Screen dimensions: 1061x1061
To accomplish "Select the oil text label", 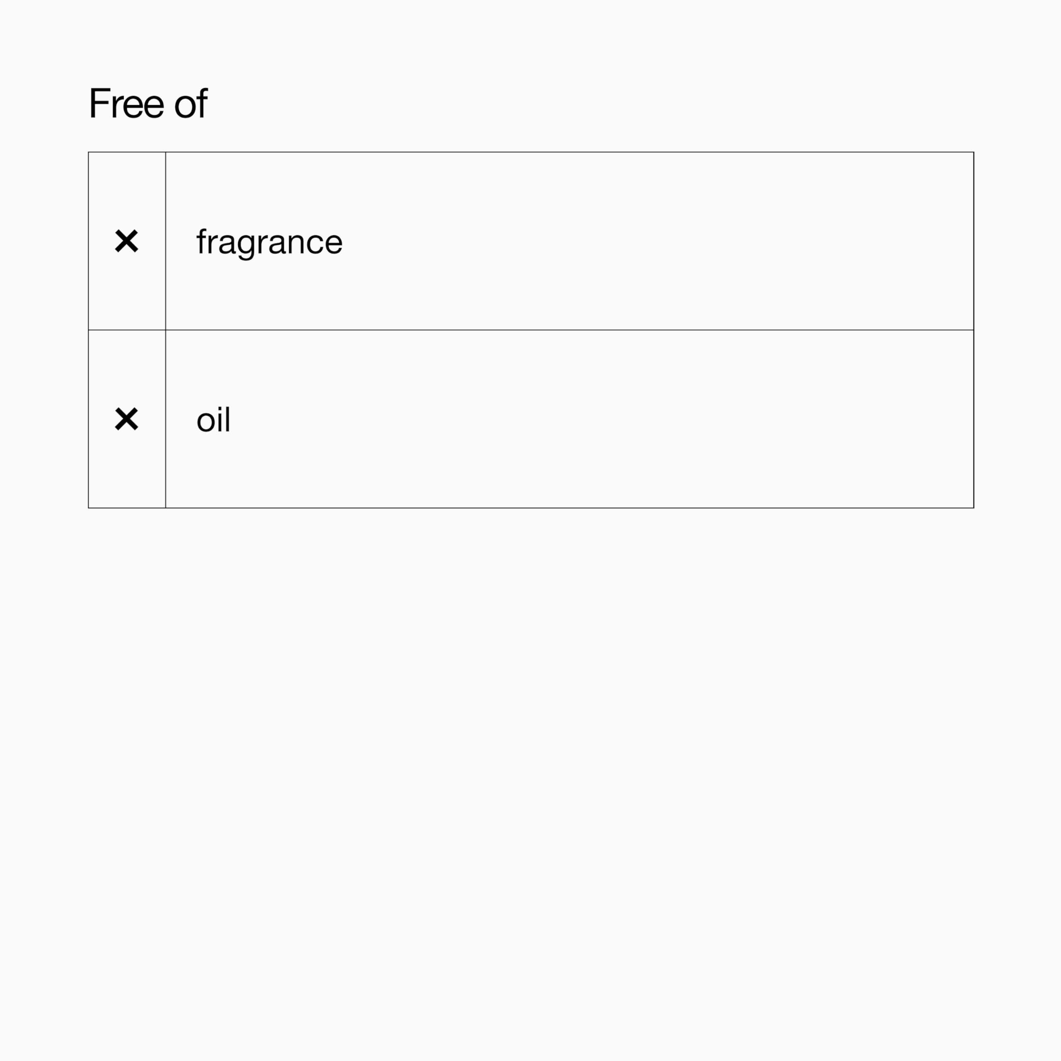I will [x=213, y=419].
